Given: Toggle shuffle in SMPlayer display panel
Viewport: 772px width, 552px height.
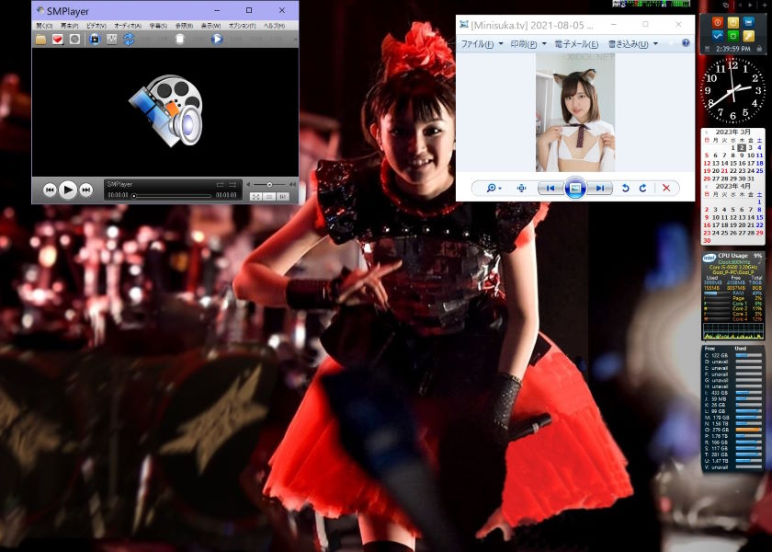Looking at the screenshot, I should point(233,185).
